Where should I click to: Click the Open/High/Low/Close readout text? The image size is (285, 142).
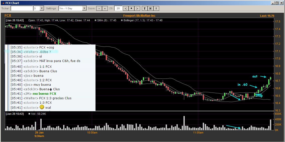(x=59, y=20)
